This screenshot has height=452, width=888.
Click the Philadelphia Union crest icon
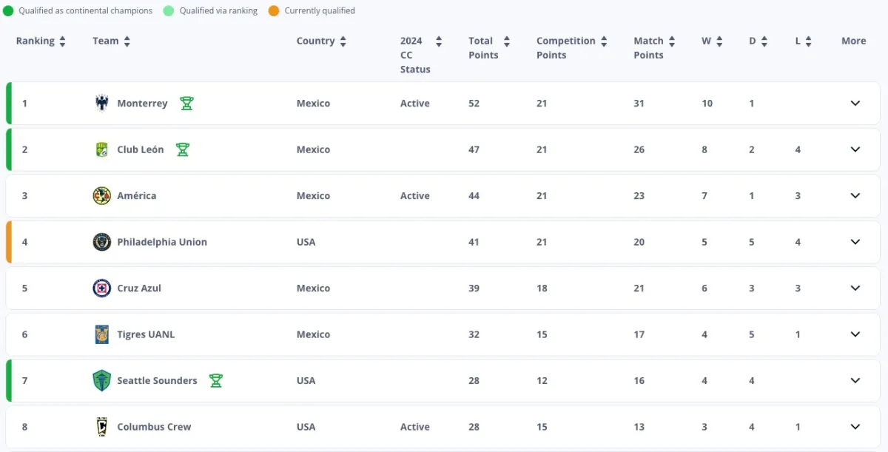point(101,242)
